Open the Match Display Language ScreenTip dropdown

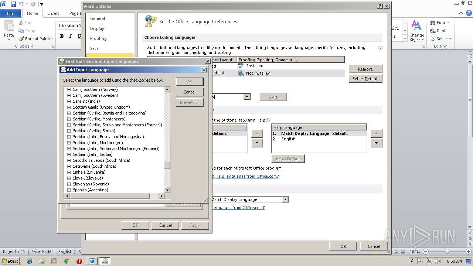tap(285, 199)
